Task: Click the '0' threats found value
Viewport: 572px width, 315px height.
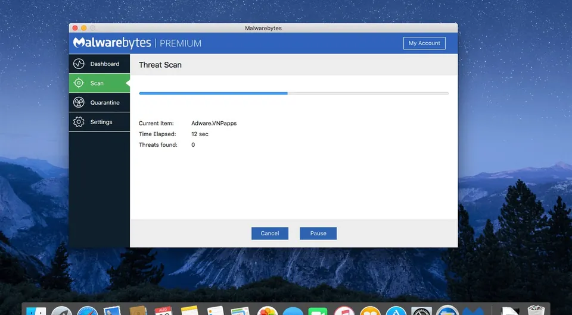Action: [193, 145]
